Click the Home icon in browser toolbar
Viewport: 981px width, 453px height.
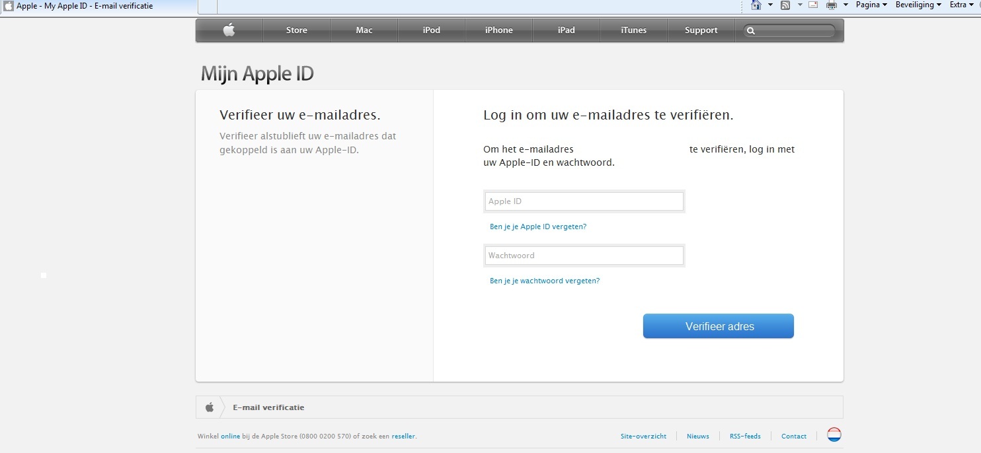point(756,5)
